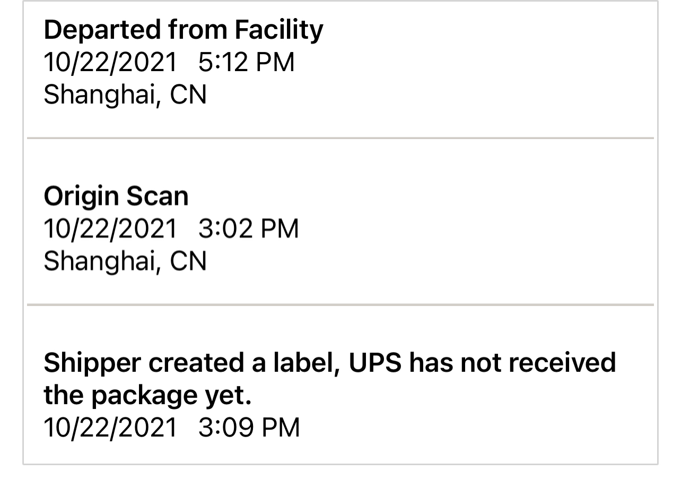Image resolution: width=681 pixels, height=479 pixels.
Task: Click the 10/22/2021 date under Origin Scan
Action: pyautogui.click(x=110, y=229)
